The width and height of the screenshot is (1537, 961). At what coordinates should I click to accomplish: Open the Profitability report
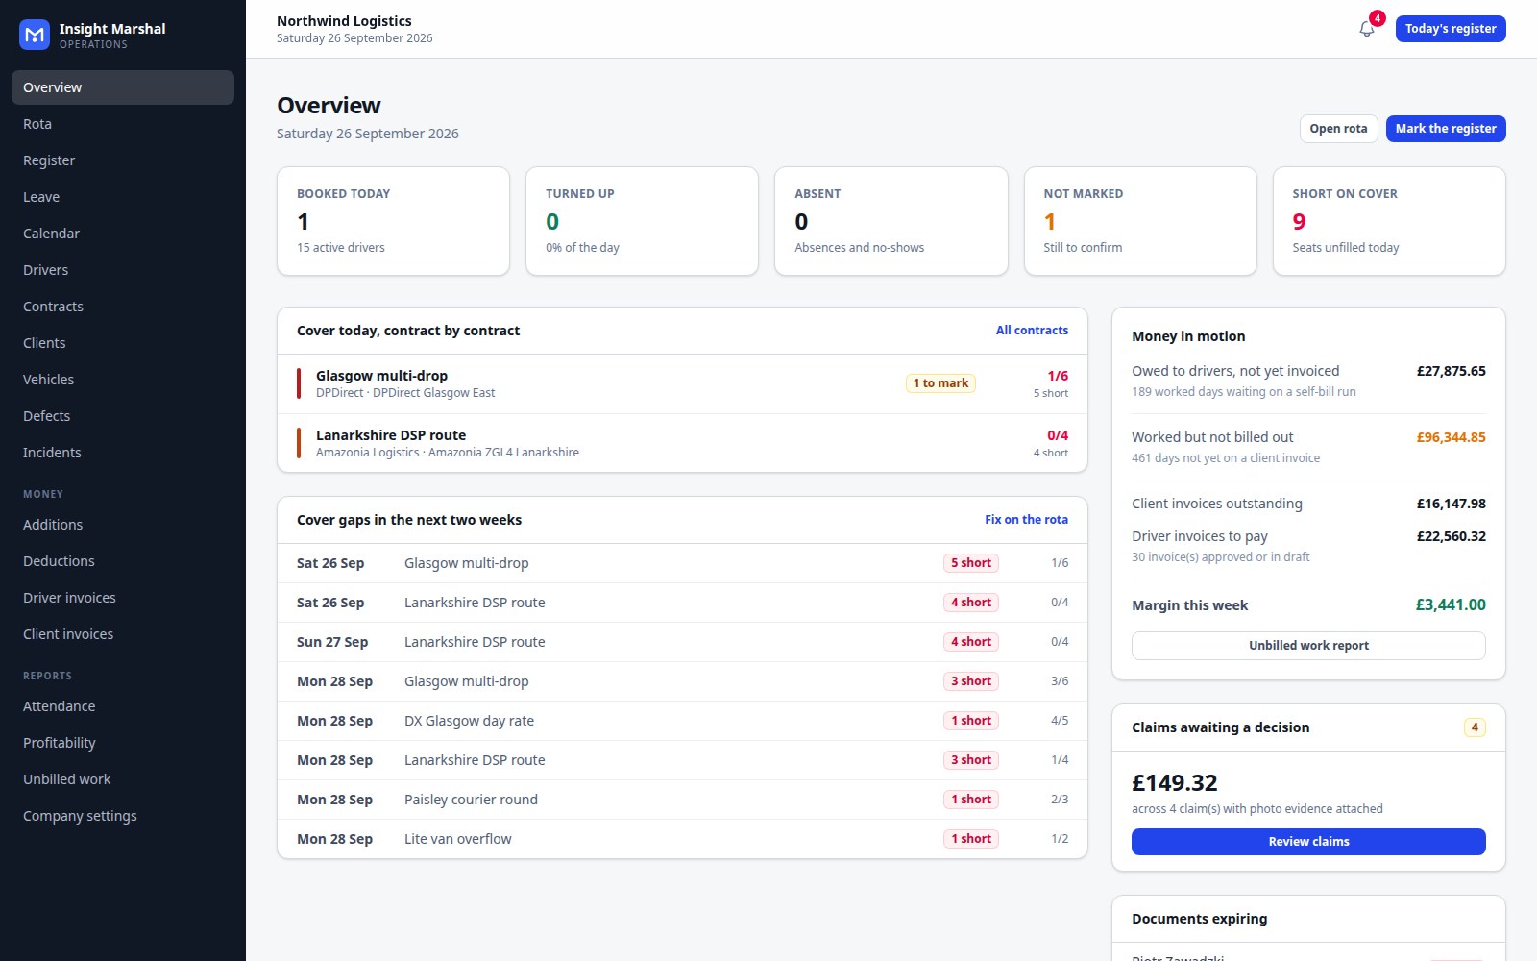(x=123, y=743)
